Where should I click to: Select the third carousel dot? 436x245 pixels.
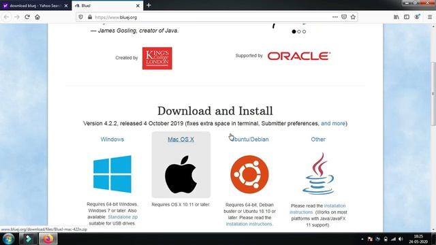305,32
